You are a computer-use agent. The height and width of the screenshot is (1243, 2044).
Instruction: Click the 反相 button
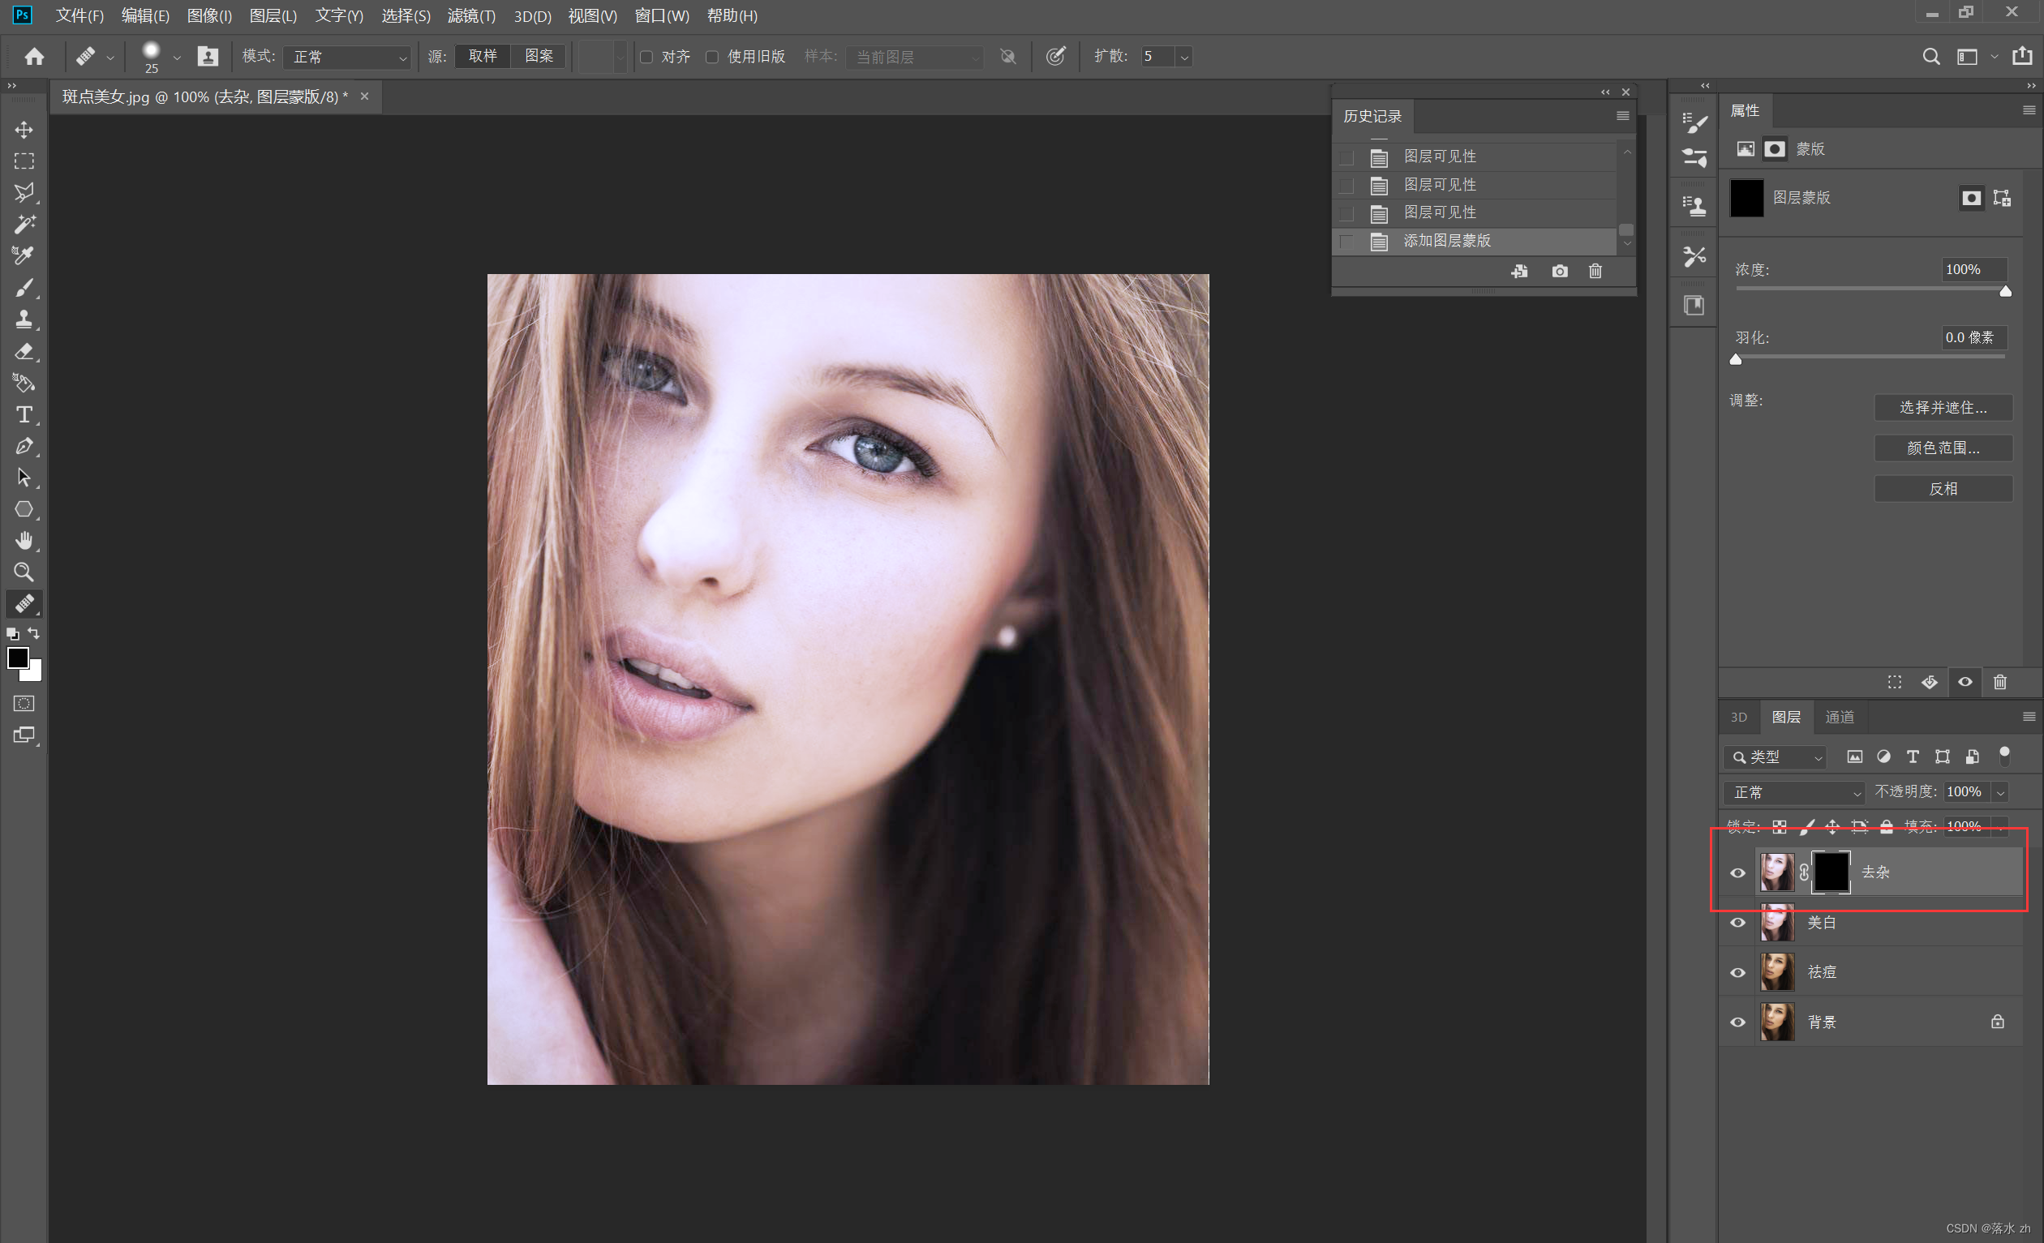point(1943,488)
